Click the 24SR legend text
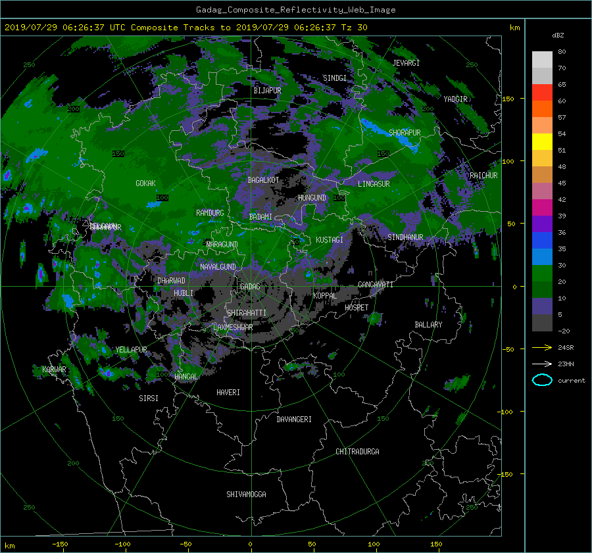 point(566,347)
